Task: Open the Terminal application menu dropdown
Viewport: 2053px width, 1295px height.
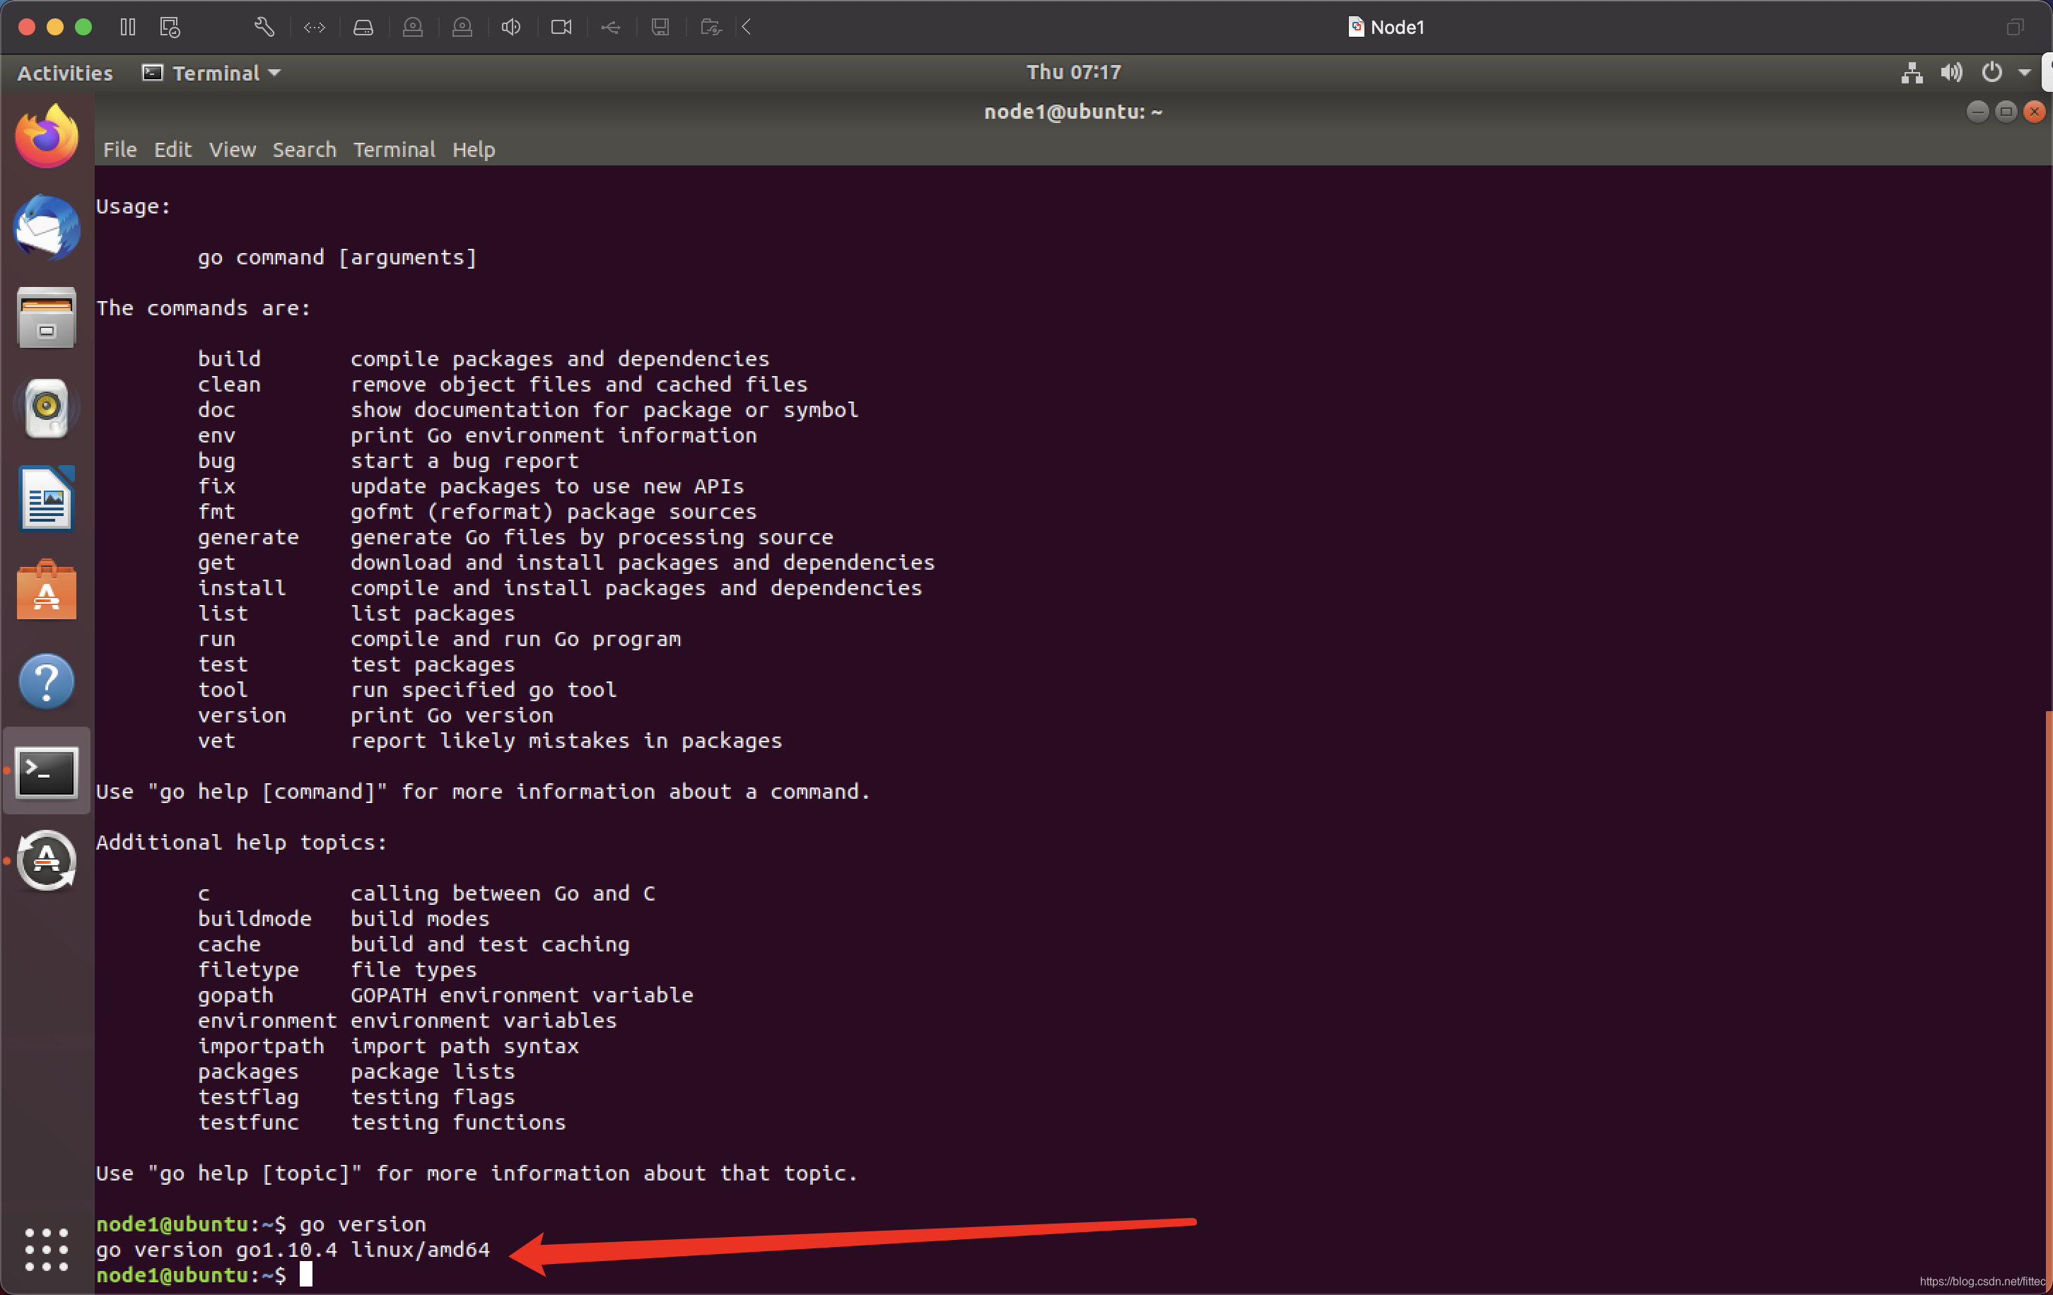Action: [211, 74]
